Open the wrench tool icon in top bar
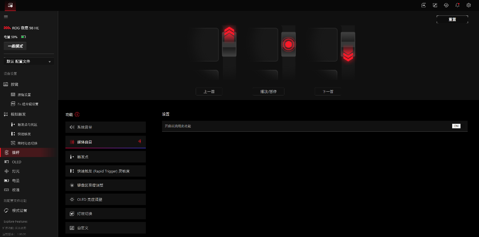Image resolution: width=479 pixels, height=237 pixels. pos(435,5)
